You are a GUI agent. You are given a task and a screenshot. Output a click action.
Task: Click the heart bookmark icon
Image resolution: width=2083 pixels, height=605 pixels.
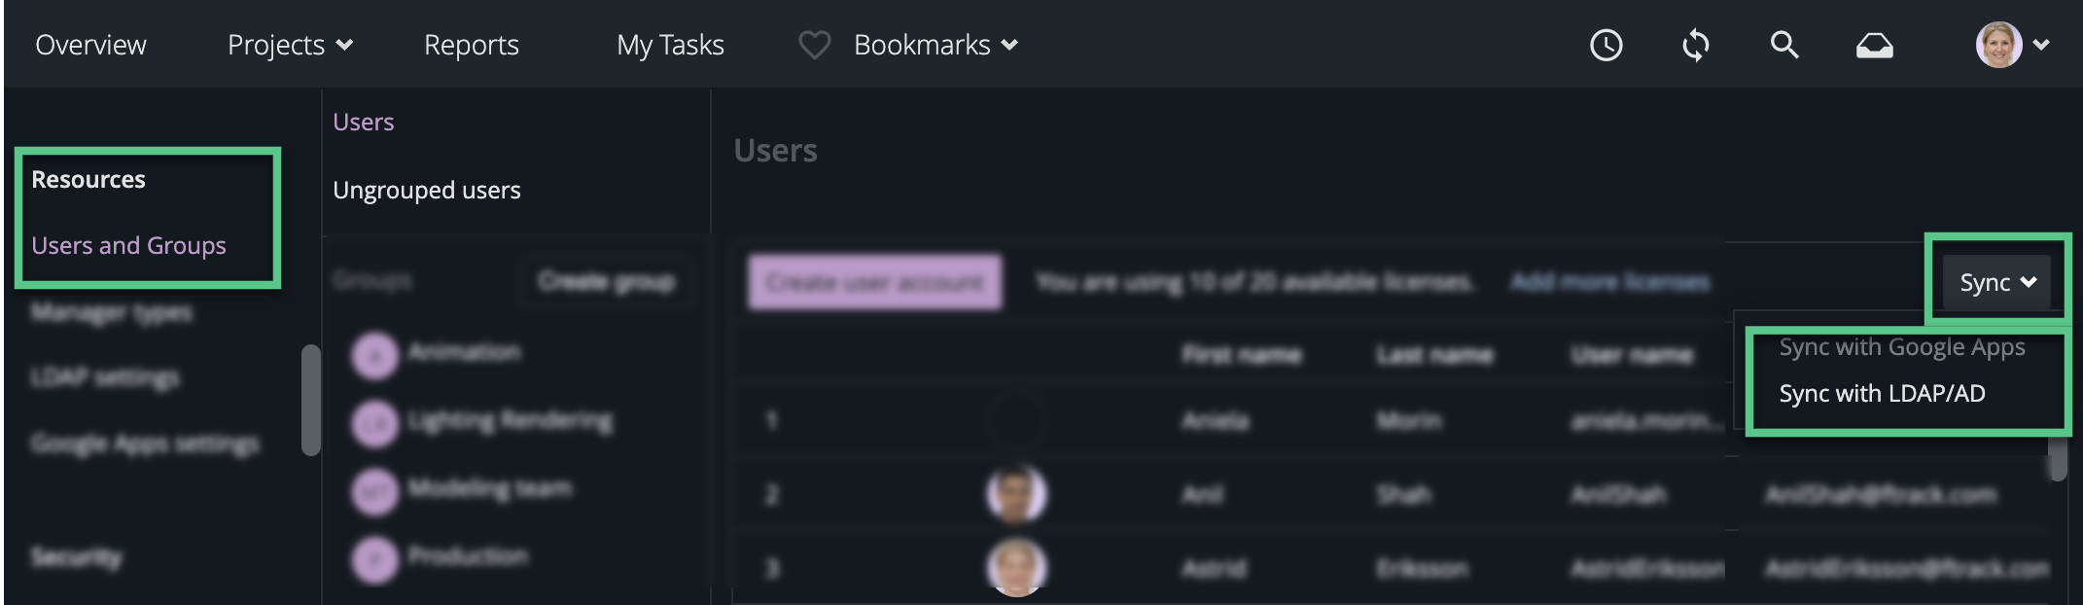point(814,45)
